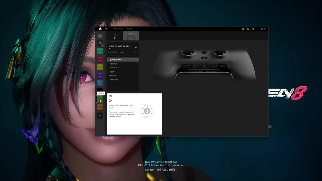Select the blue profile icon

click(x=100, y=83)
